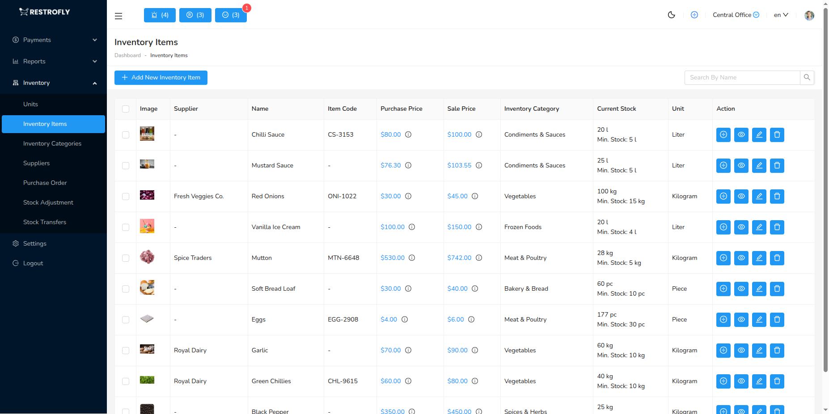Open the language dropdown
The image size is (829, 414).
pyautogui.click(x=781, y=15)
